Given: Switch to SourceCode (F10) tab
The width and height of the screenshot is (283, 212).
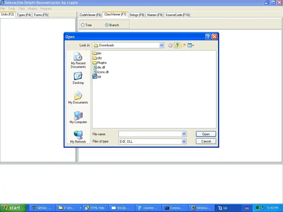Looking at the screenshot, I should [x=177, y=15].
